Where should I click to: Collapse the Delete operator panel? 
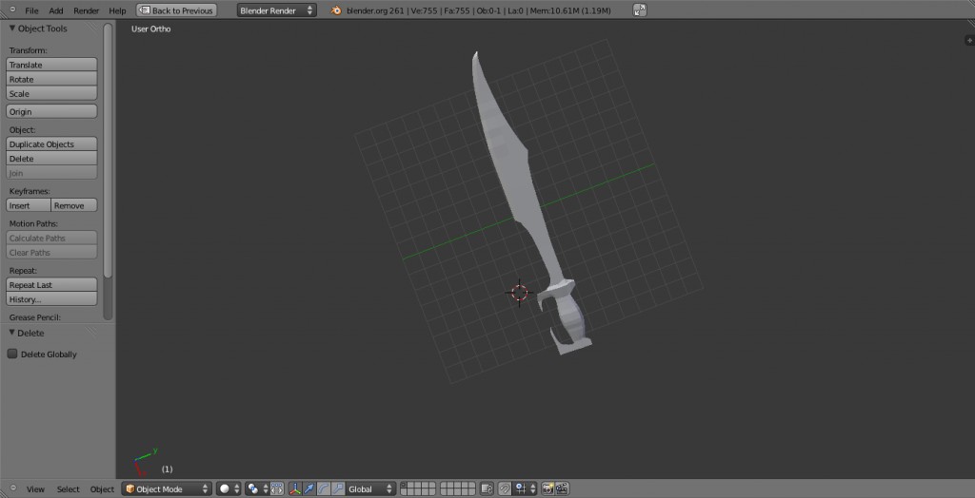pyautogui.click(x=12, y=333)
